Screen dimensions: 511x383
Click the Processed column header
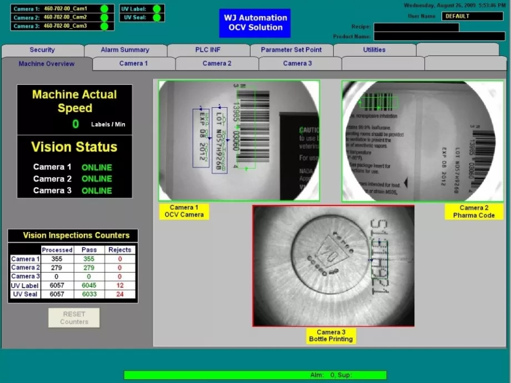tap(57, 250)
